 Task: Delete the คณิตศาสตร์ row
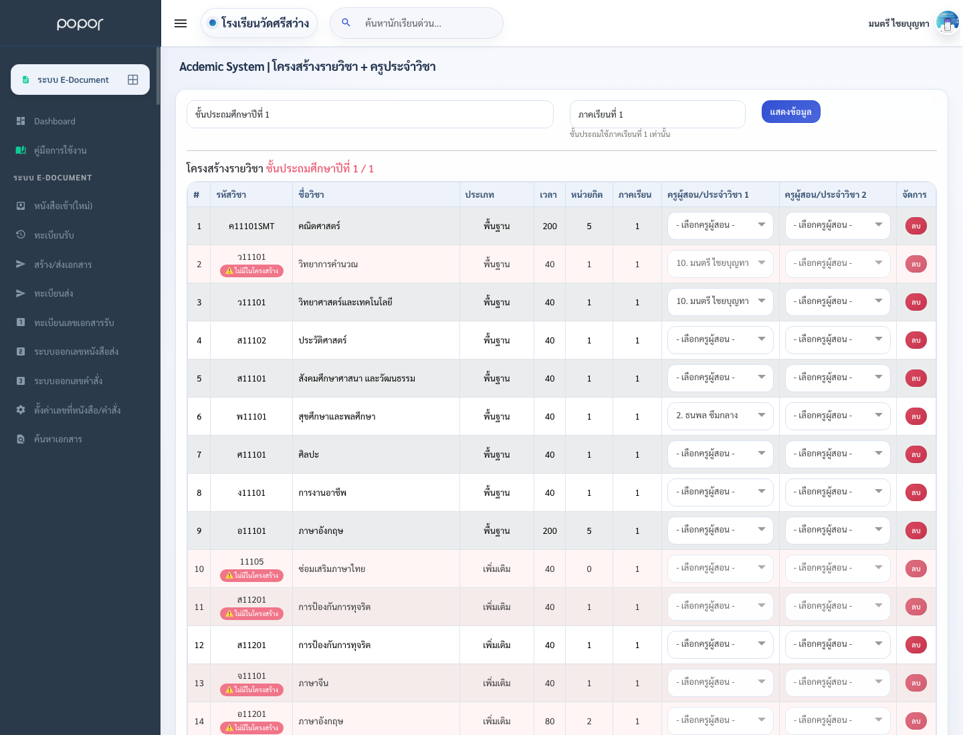pyautogui.click(x=916, y=226)
